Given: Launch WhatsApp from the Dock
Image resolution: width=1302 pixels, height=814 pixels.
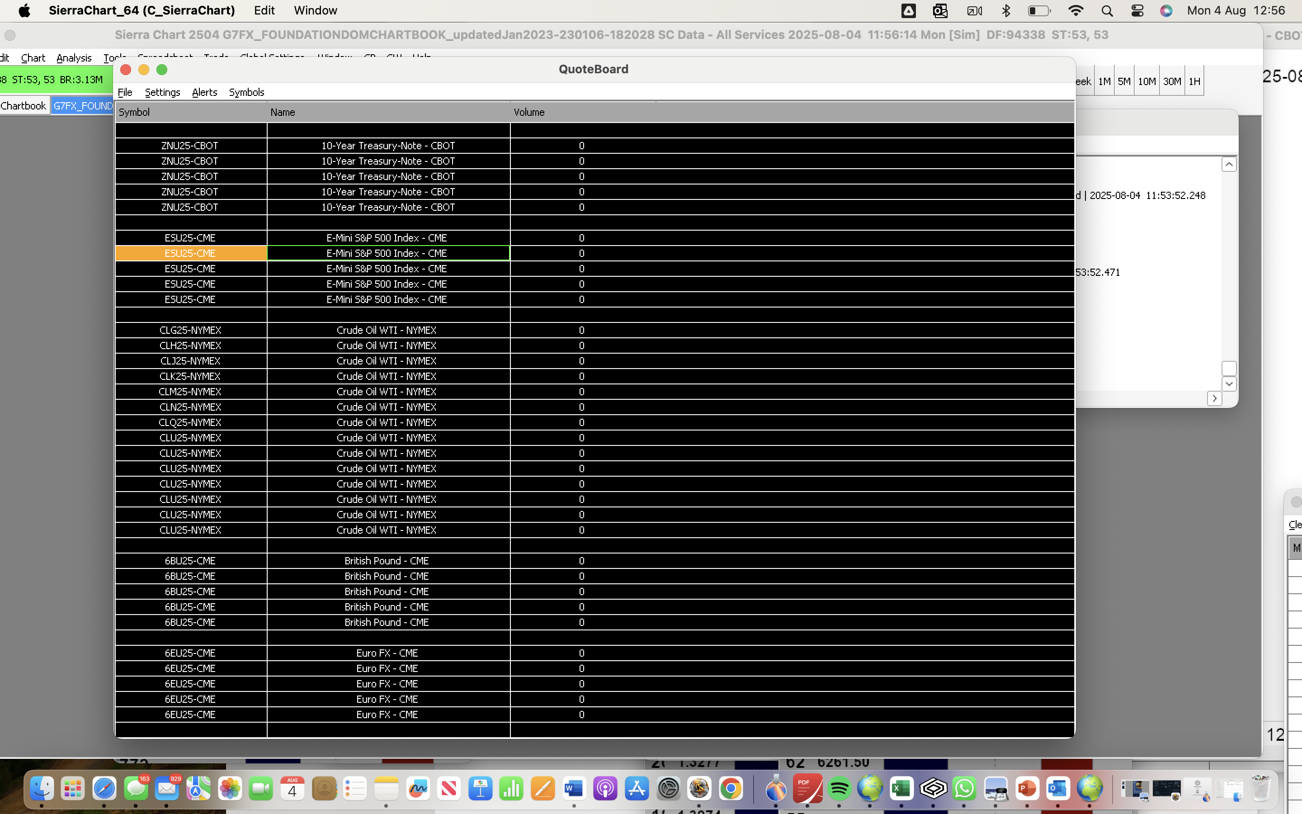Looking at the screenshot, I should pos(964,789).
